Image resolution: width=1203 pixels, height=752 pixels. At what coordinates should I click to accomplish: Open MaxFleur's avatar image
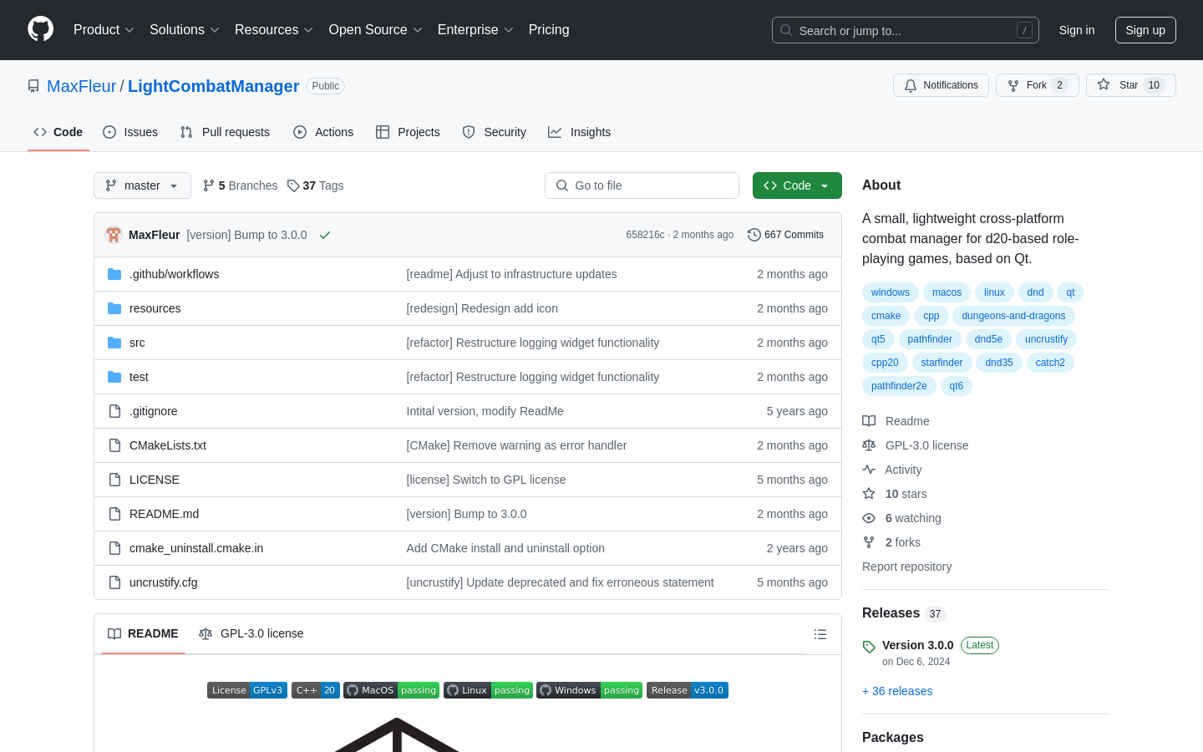114,235
